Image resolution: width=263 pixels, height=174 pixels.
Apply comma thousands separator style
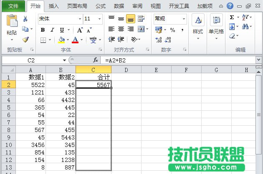click(x=182, y=30)
